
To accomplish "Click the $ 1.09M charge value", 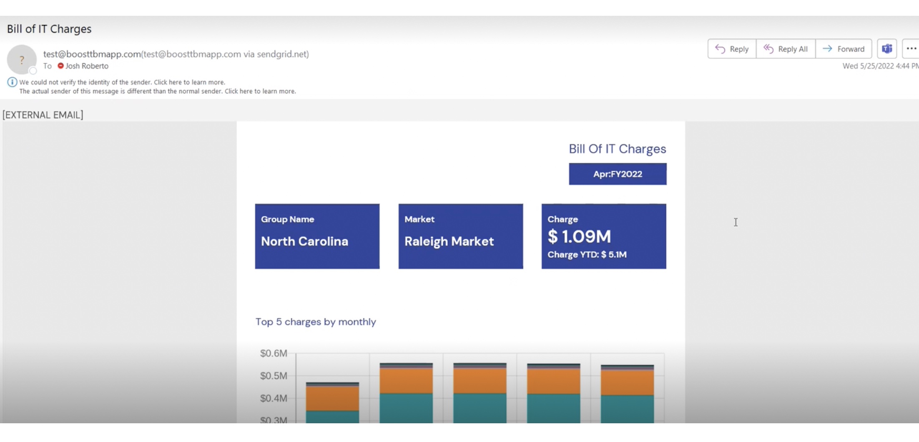I will [x=579, y=236].
